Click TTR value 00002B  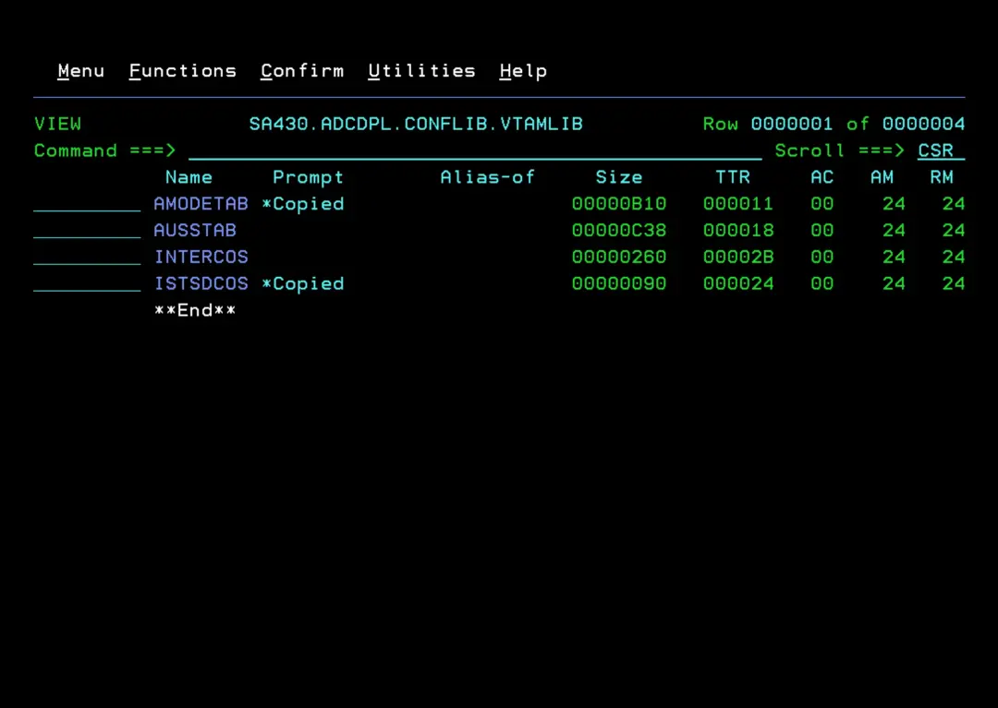tap(738, 258)
